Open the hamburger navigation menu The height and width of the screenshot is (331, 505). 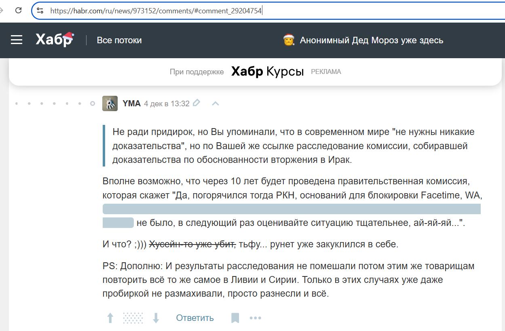click(x=16, y=40)
